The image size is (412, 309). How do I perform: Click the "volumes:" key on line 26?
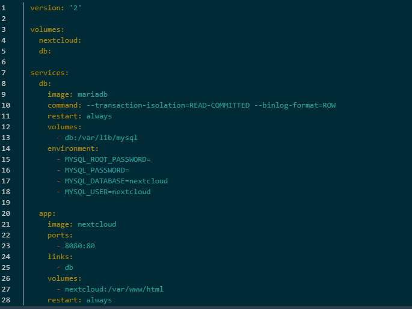(x=64, y=278)
